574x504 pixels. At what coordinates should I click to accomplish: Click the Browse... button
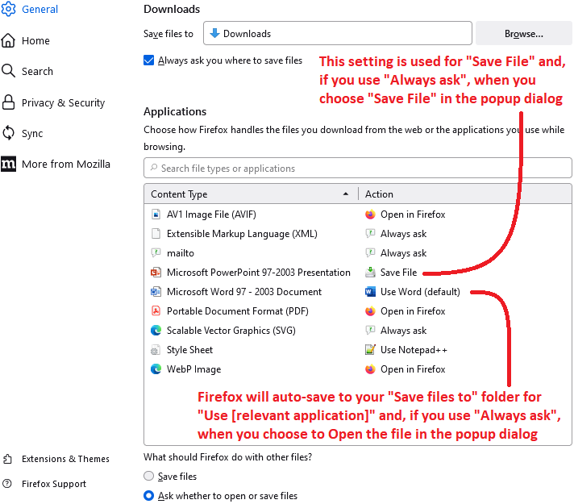click(x=524, y=33)
